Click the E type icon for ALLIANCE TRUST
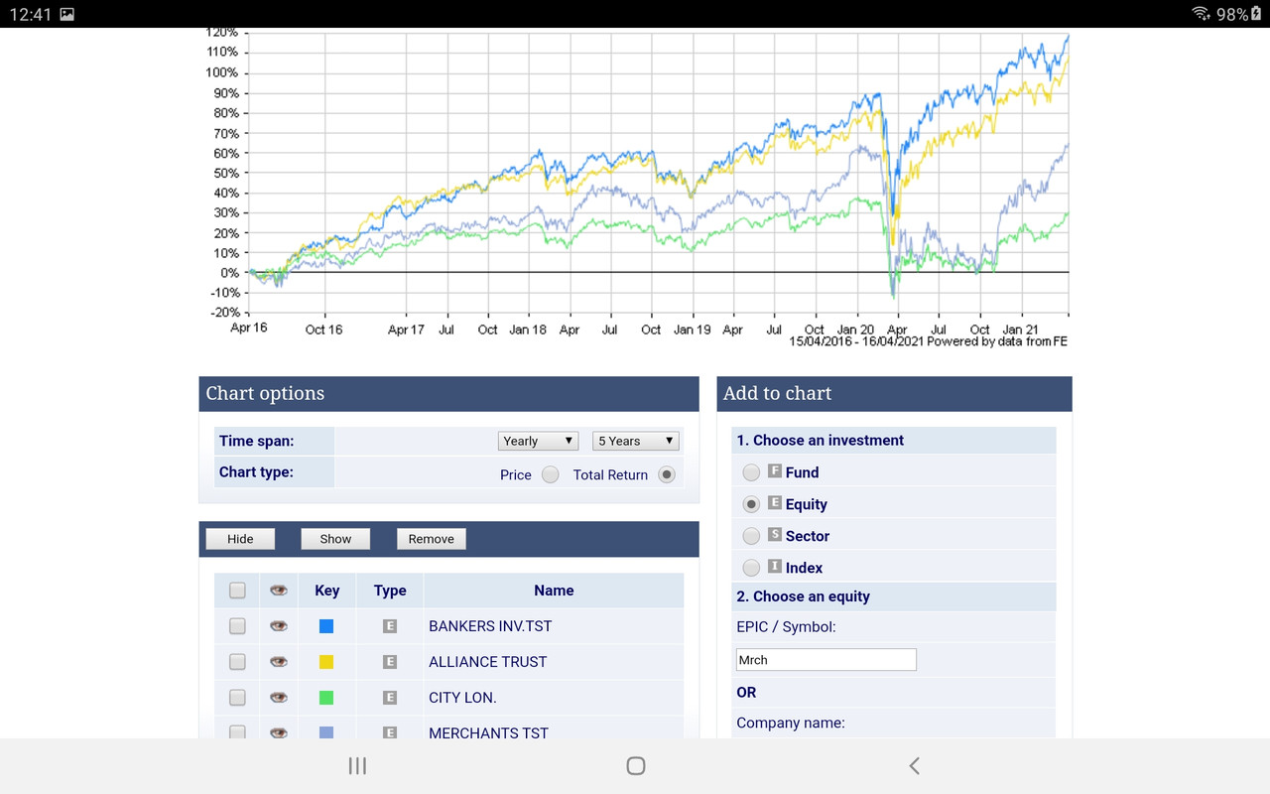Image resolution: width=1270 pixels, height=794 pixels. (x=390, y=662)
